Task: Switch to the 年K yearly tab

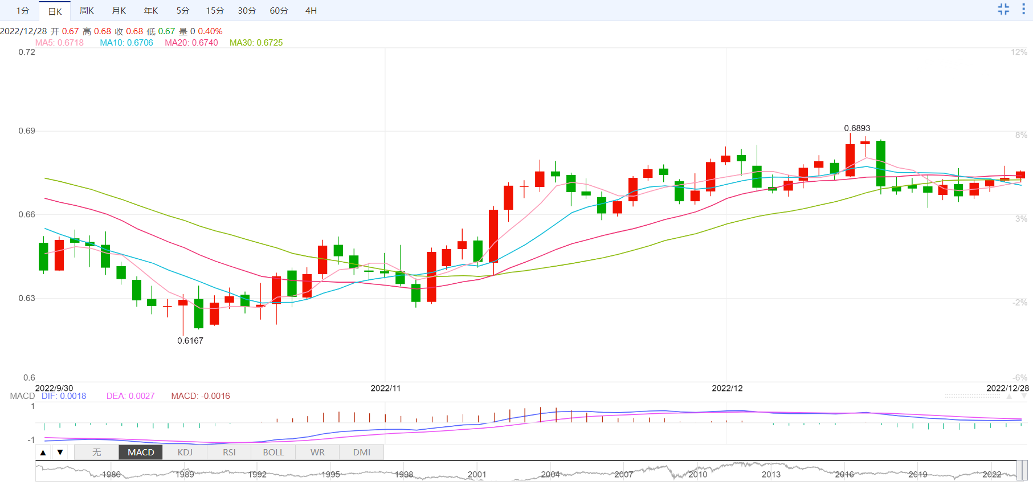Action: [150, 11]
